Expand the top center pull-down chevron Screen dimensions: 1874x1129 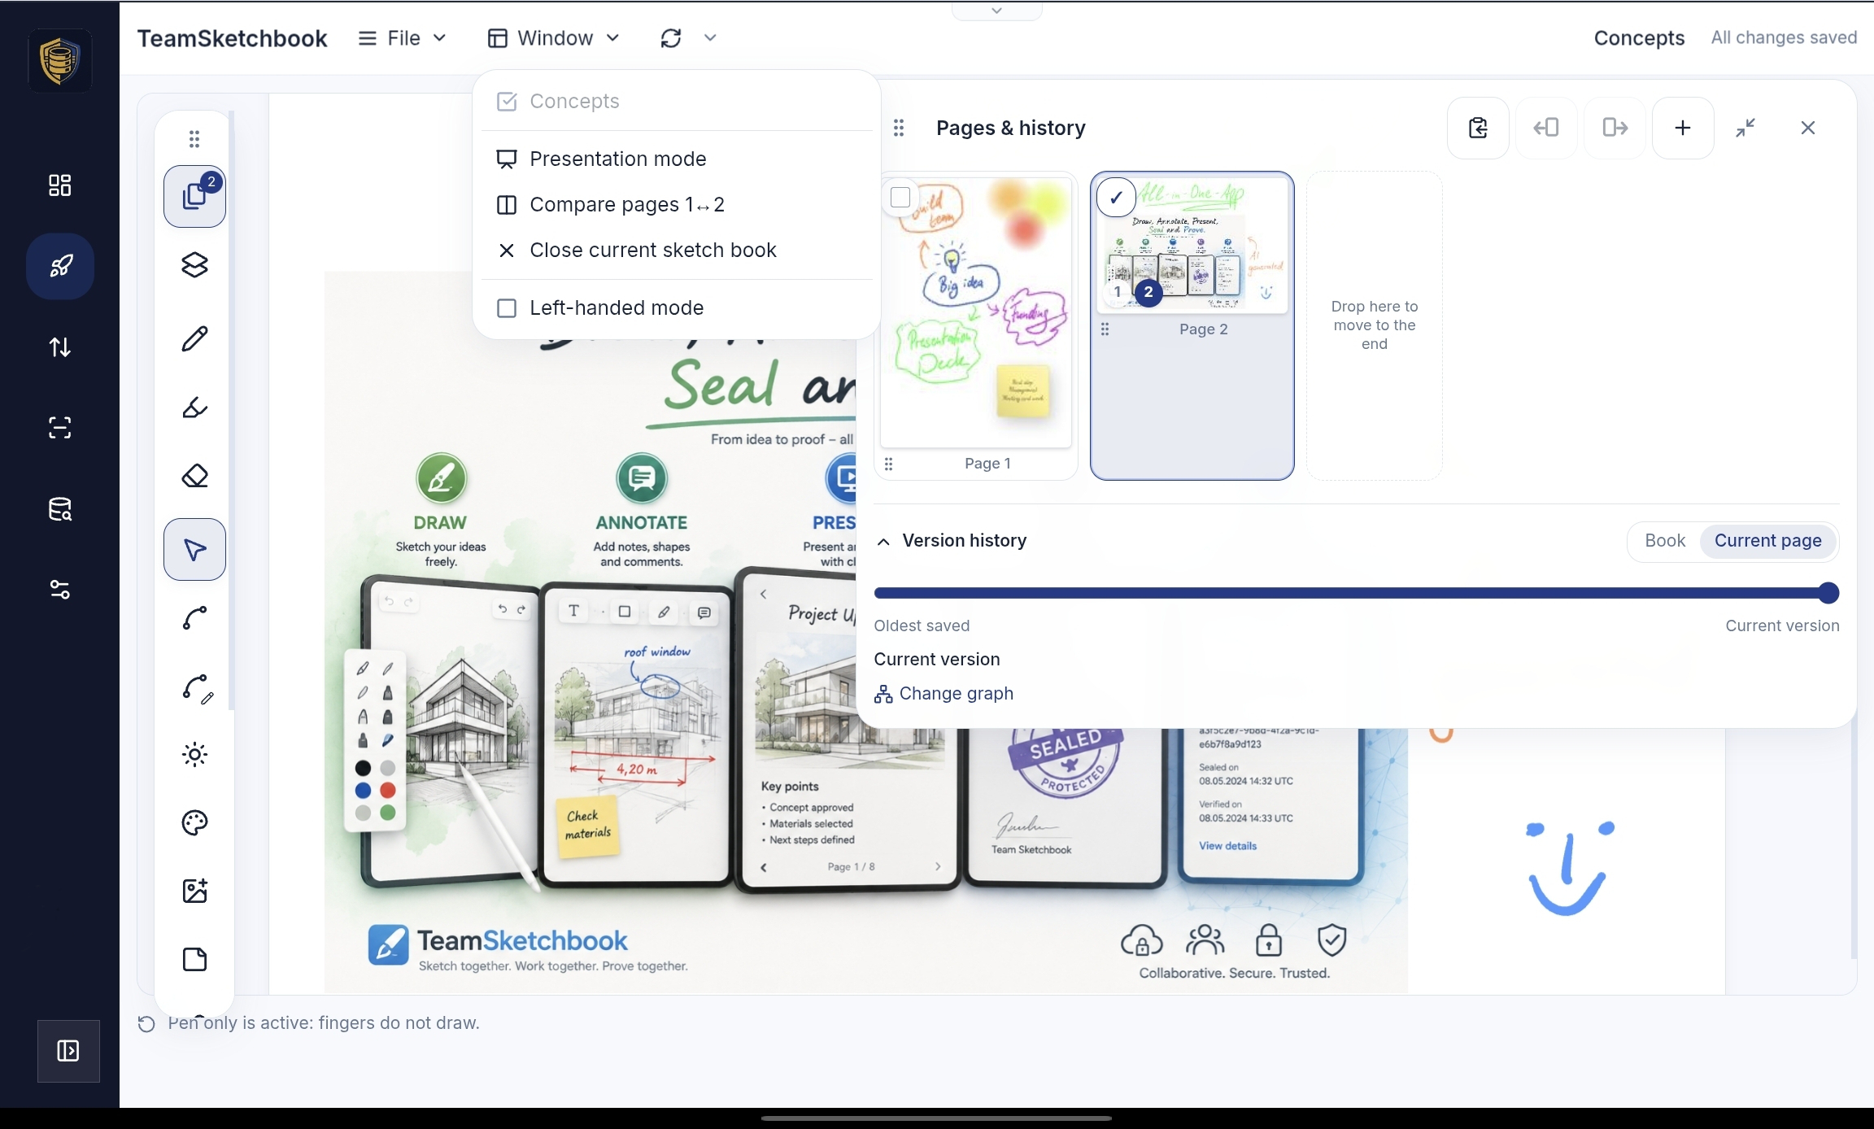click(996, 11)
